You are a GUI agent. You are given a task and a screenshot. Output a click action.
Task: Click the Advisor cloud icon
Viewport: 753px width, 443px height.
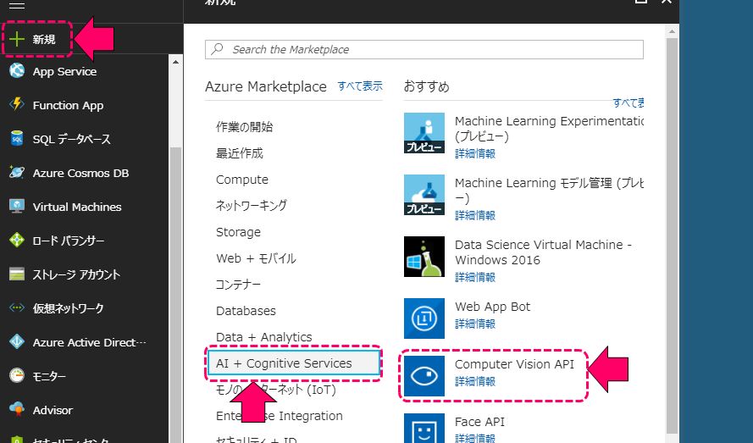point(17,409)
